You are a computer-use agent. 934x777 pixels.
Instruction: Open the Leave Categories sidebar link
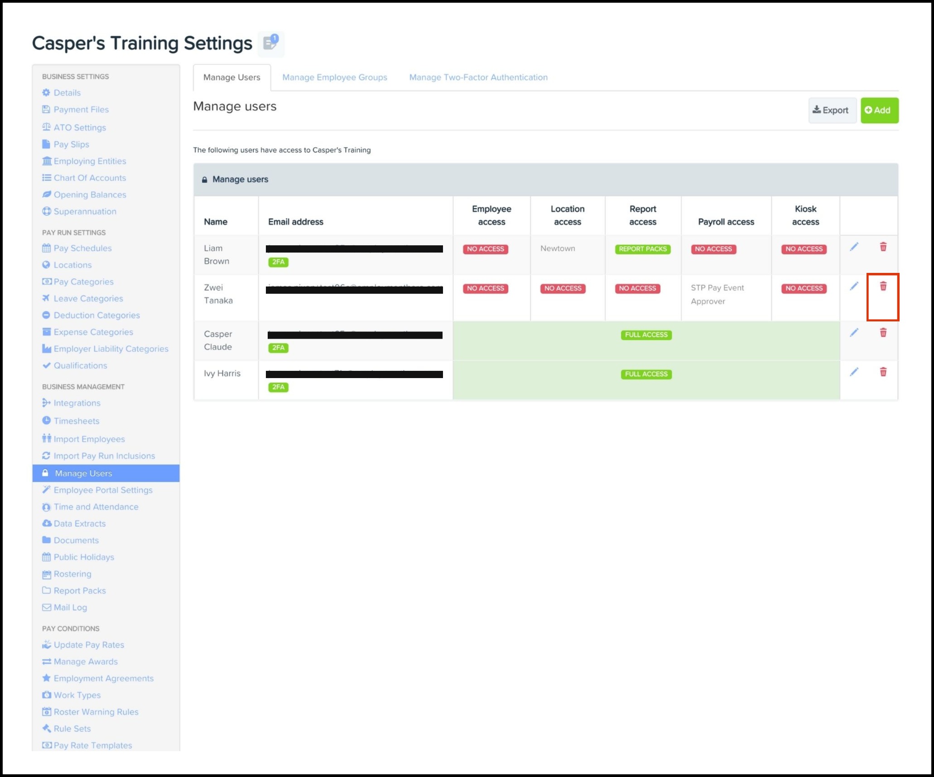click(x=88, y=299)
